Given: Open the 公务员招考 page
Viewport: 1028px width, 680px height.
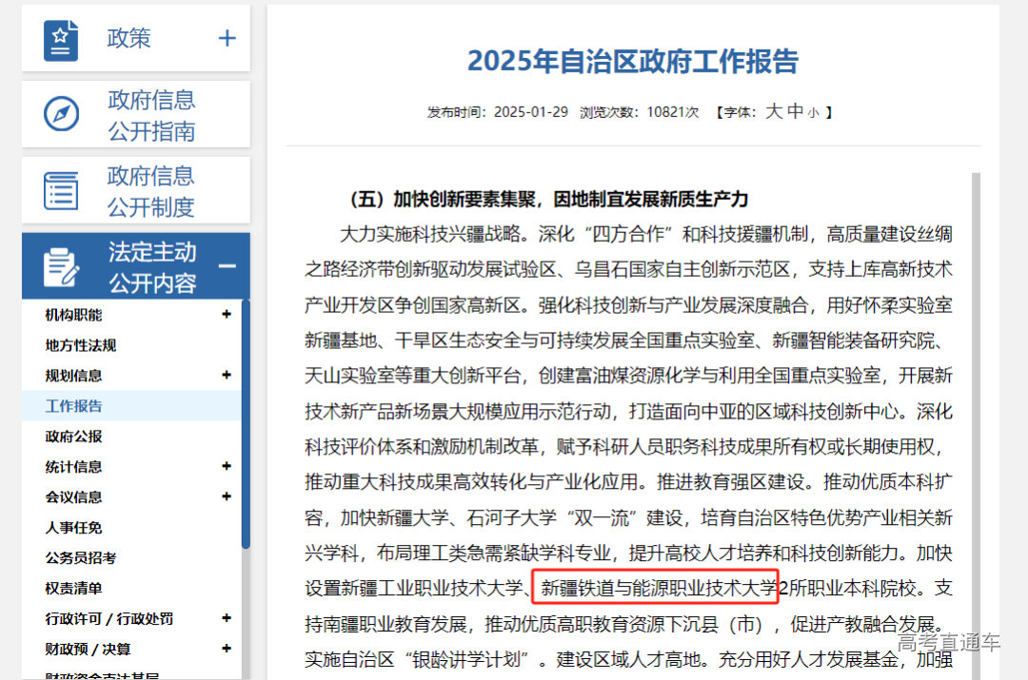Looking at the screenshot, I should tap(80, 558).
